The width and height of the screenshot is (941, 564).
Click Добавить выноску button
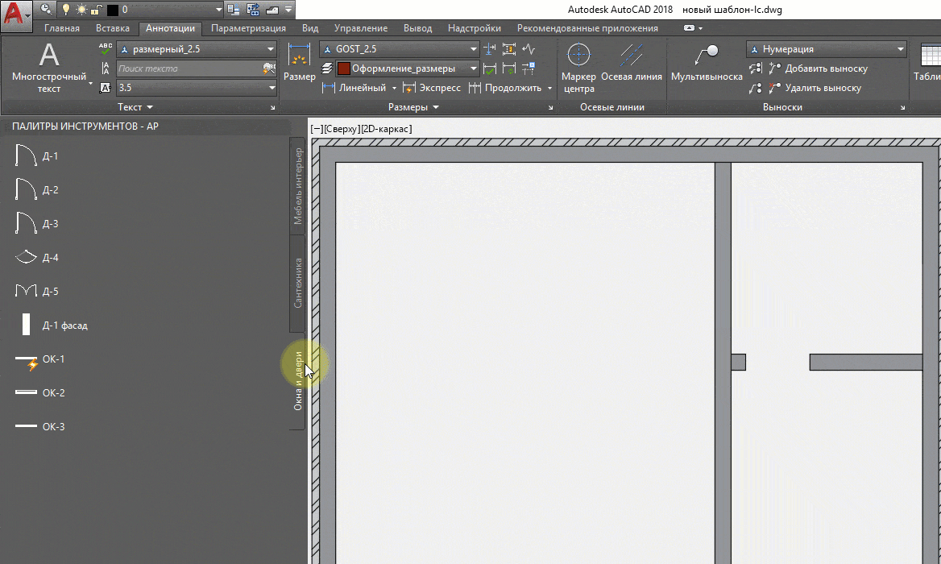click(818, 68)
